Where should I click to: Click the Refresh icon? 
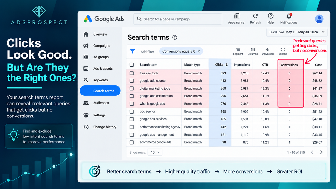click(255, 16)
